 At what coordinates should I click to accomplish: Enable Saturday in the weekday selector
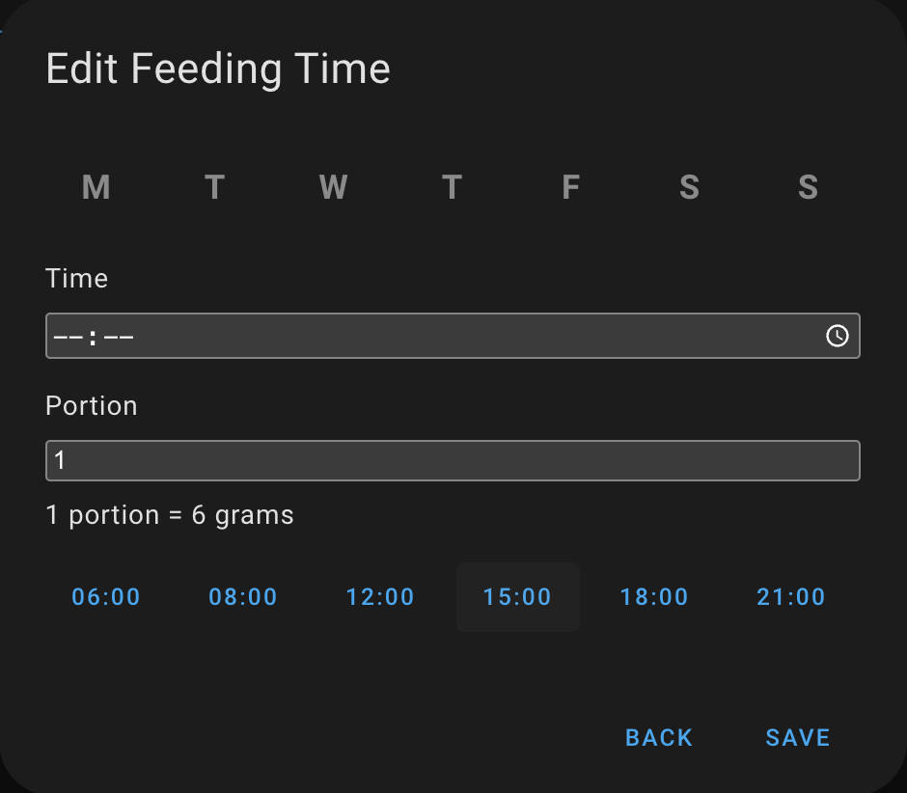(x=689, y=187)
